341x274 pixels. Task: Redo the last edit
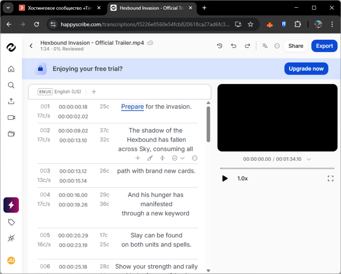coord(248,46)
